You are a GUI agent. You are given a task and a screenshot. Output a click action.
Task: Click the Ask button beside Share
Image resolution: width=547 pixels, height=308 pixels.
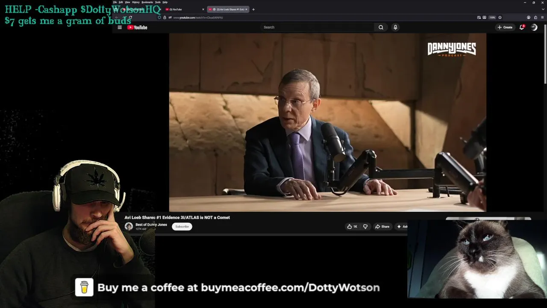401,227
